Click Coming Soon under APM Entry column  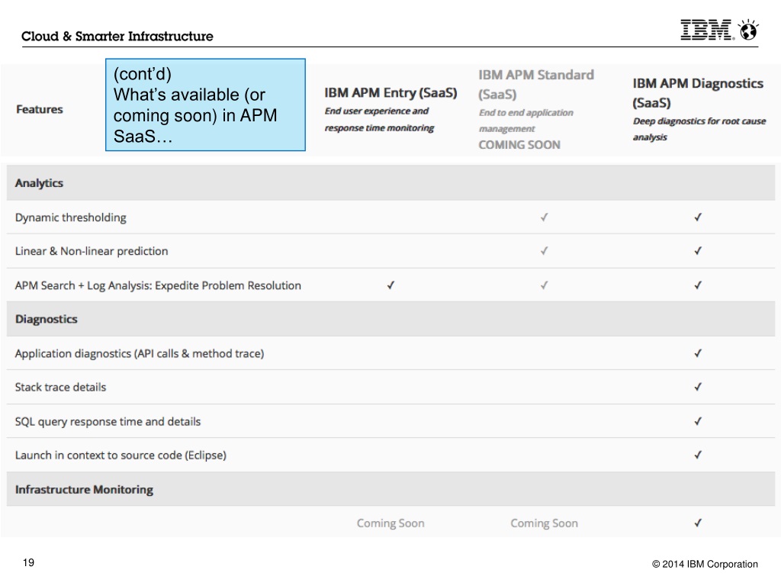tap(390, 523)
